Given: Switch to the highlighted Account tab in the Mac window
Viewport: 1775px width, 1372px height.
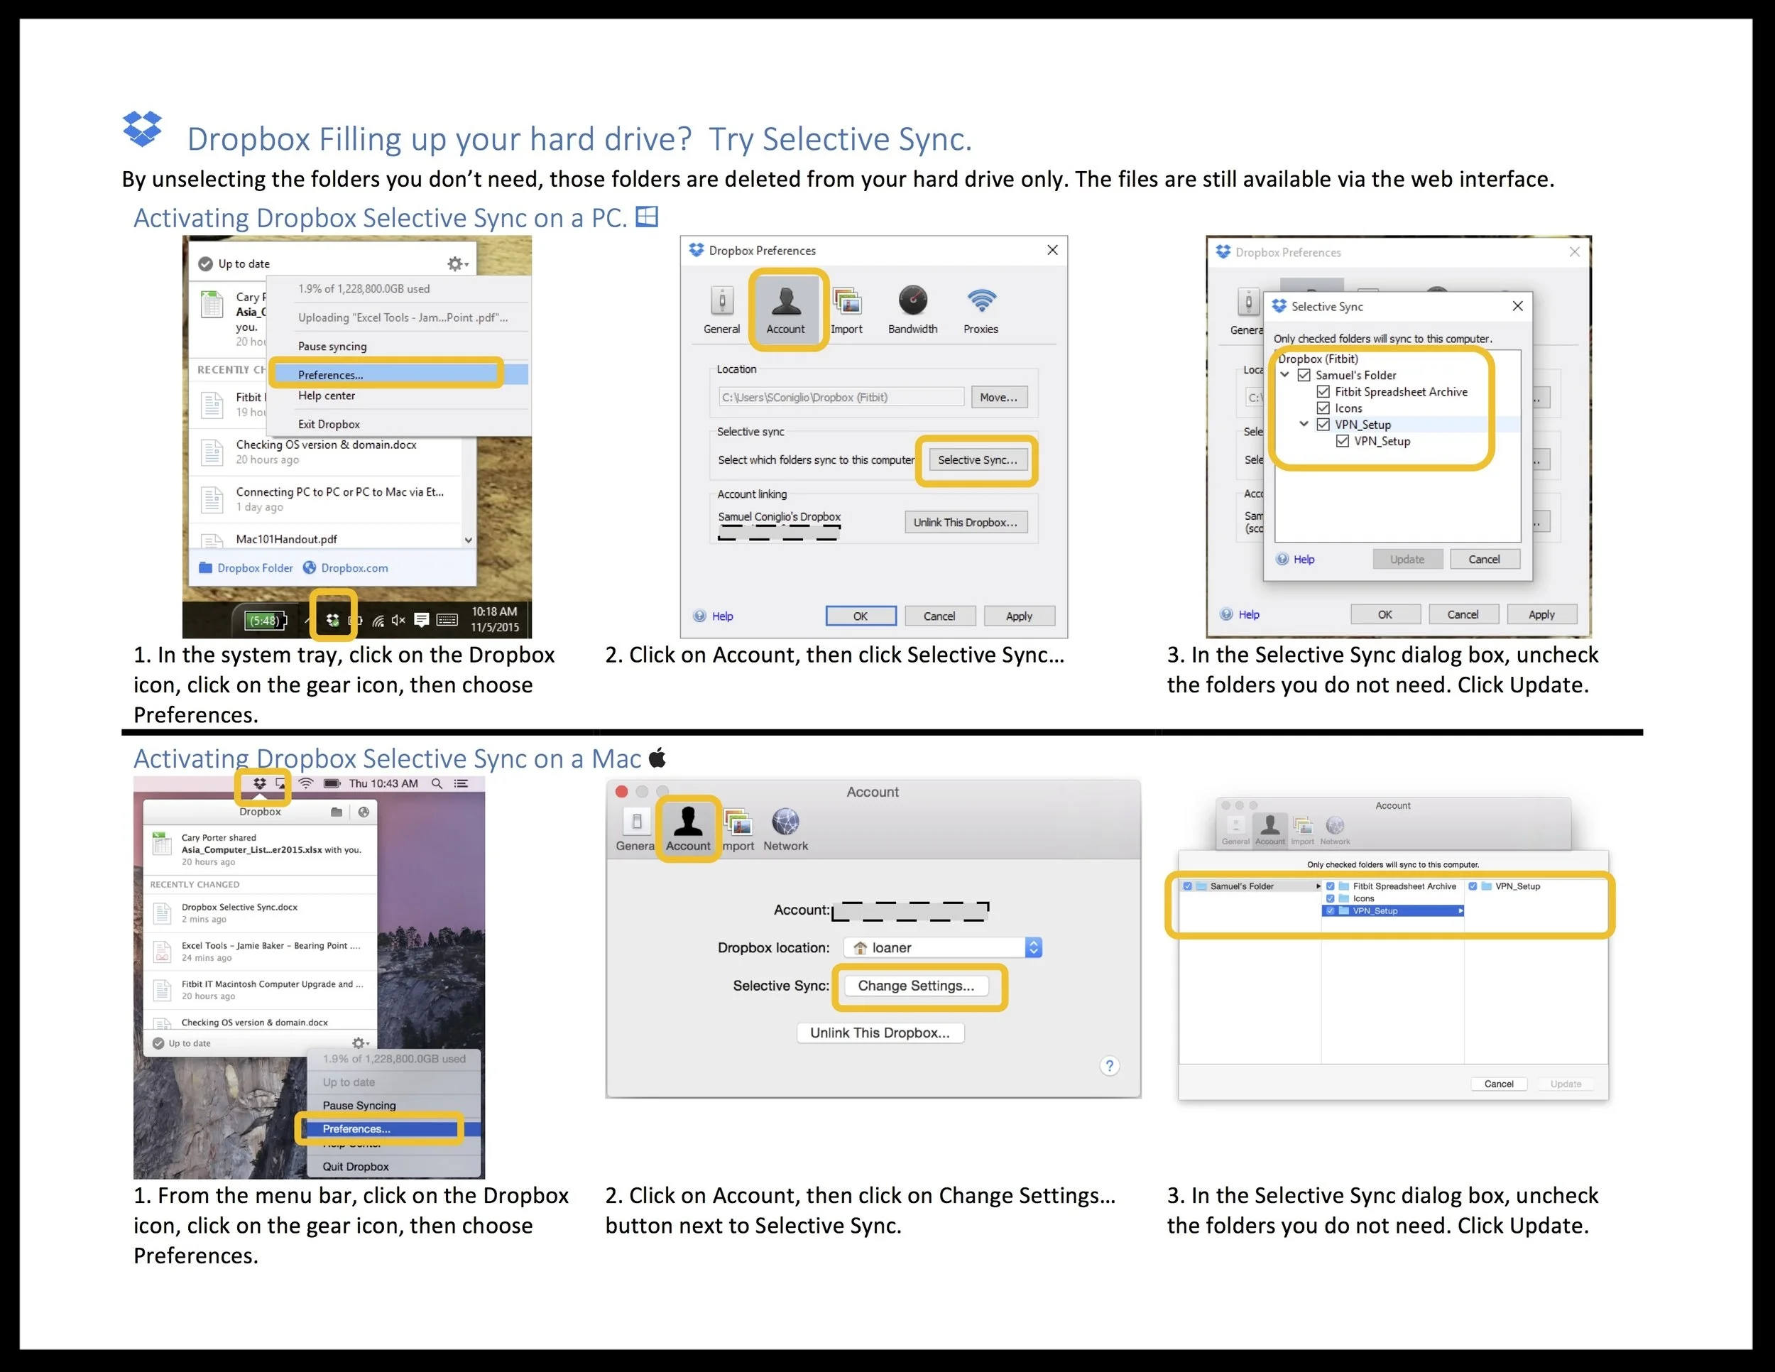Looking at the screenshot, I should pyautogui.click(x=689, y=829).
